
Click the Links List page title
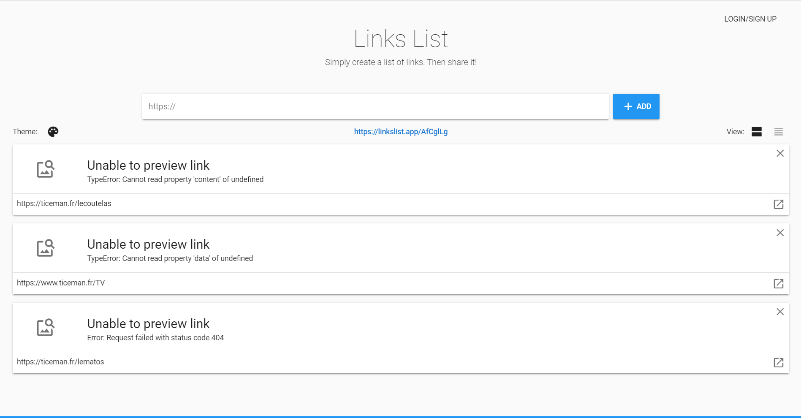[400, 39]
